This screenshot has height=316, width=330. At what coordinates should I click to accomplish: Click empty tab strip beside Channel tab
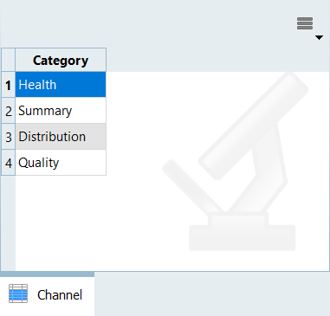coord(212,293)
